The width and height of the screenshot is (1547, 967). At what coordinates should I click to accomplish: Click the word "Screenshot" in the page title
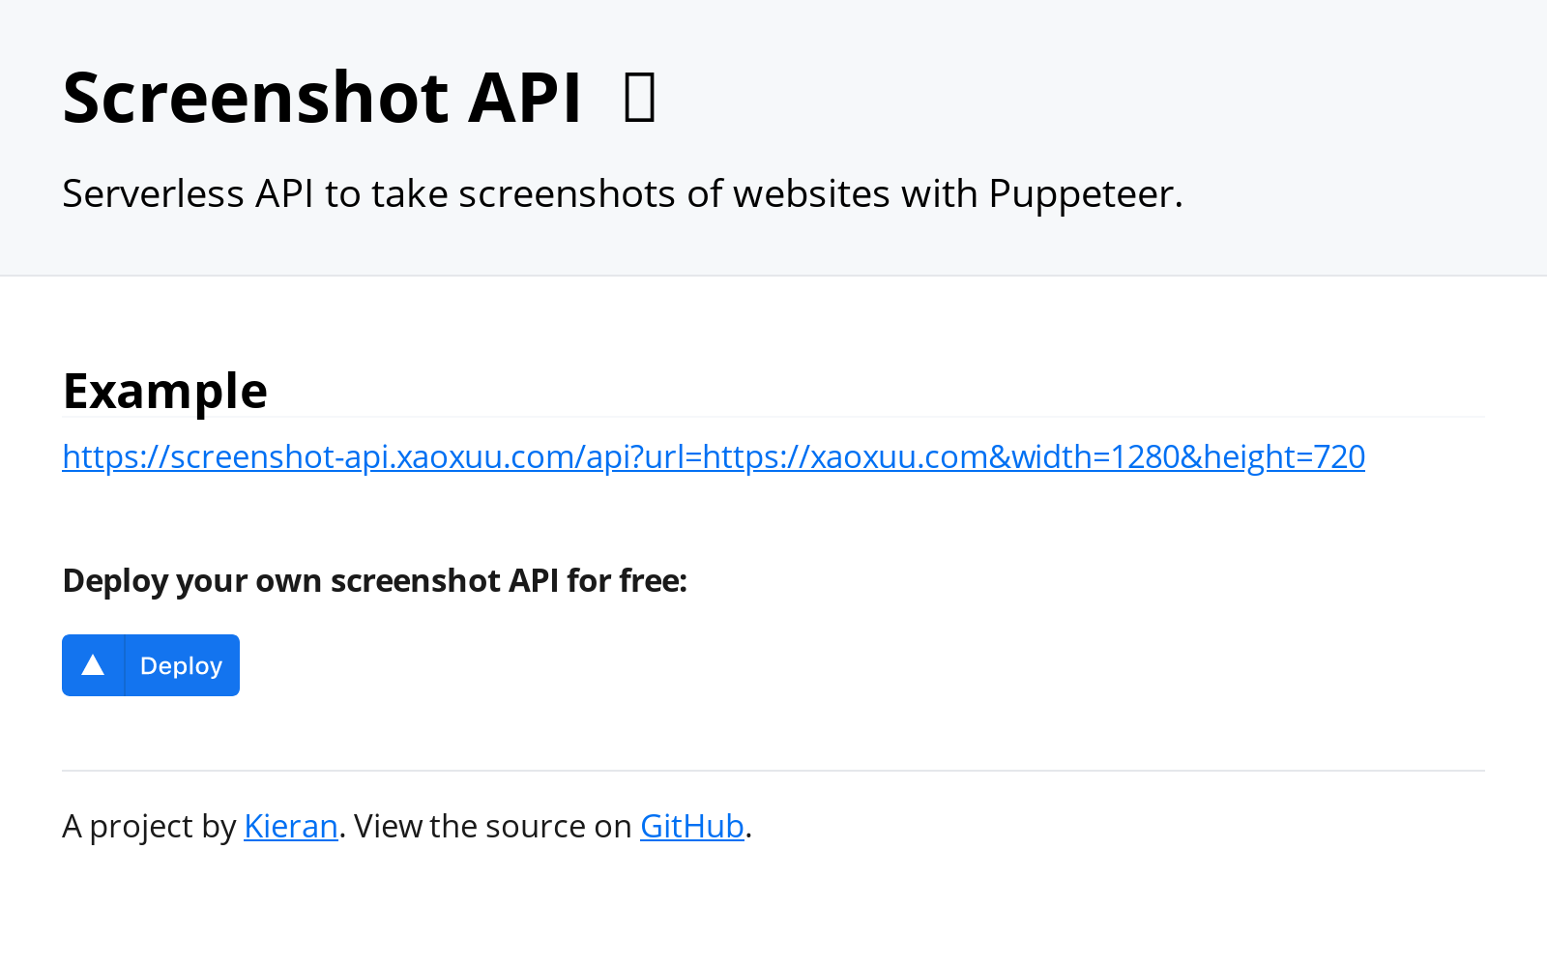point(255,98)
